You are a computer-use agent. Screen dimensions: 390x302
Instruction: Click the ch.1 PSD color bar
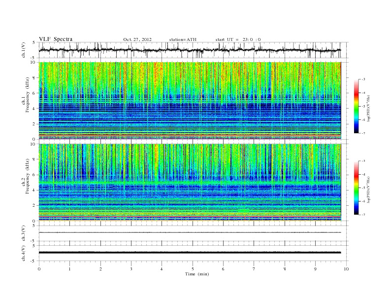click(x=356, y=106)
